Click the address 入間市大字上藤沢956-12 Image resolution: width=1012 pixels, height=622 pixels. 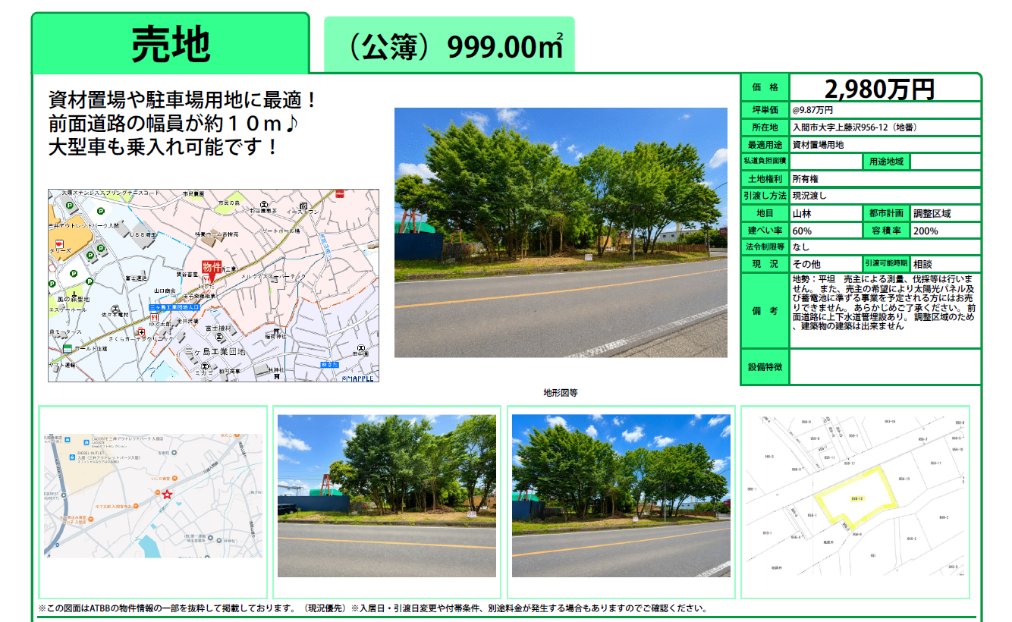point(856,127)
